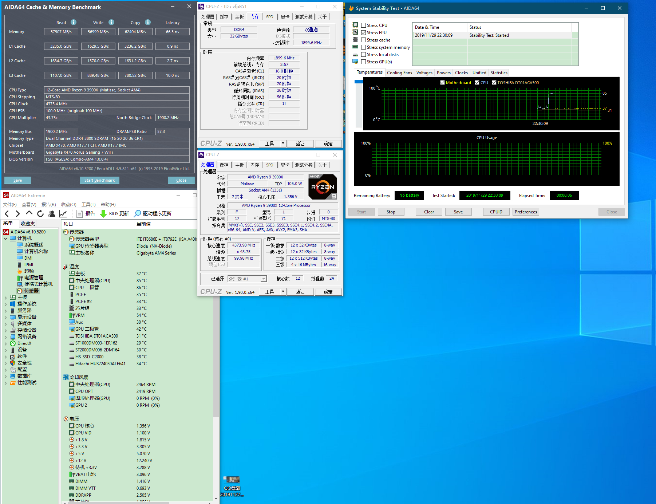Image resolution: width=656 pixels, height=504 pixels.
Task: Go forward with AIDA64 Extreme forward arrow
Action: (17, 213)
